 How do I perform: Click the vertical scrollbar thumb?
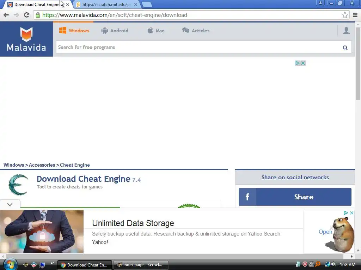tap(358, 63)
